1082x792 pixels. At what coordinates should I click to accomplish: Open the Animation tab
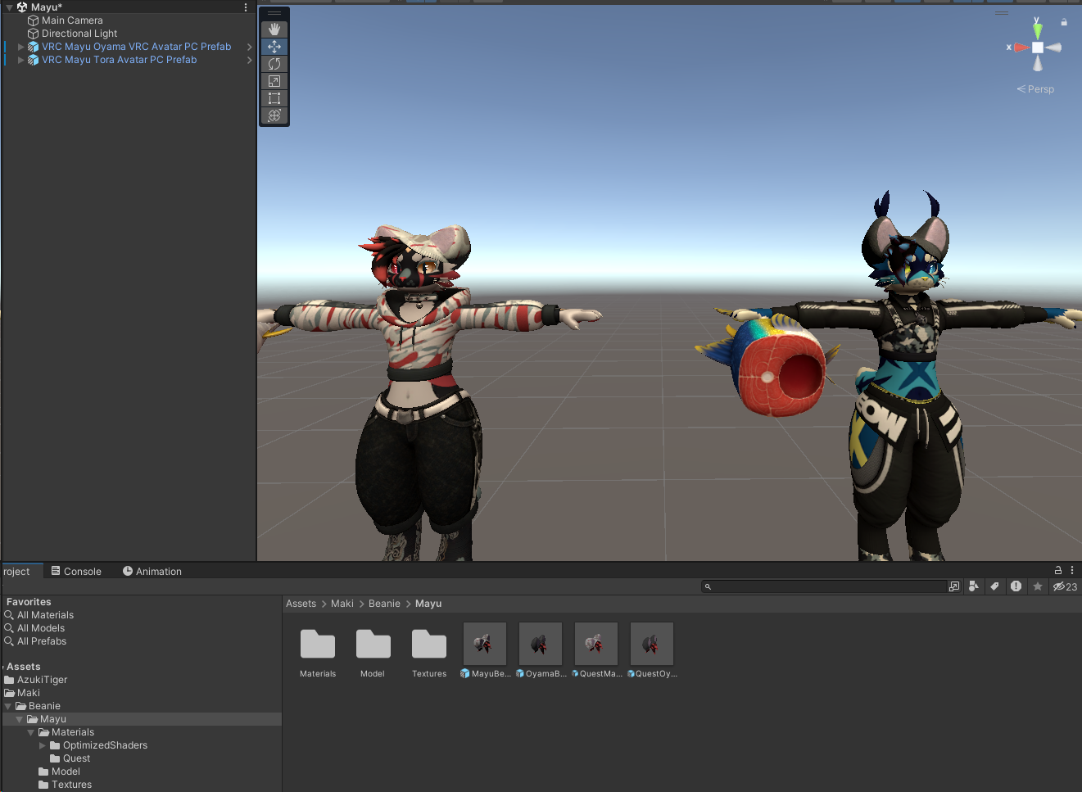click(x=152, y=572)
